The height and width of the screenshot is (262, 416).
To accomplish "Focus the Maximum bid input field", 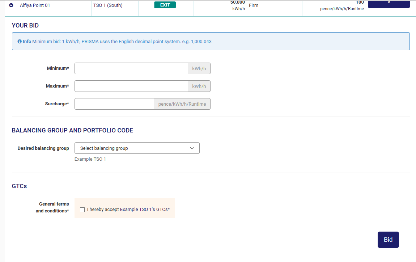I will click(131, 86).
